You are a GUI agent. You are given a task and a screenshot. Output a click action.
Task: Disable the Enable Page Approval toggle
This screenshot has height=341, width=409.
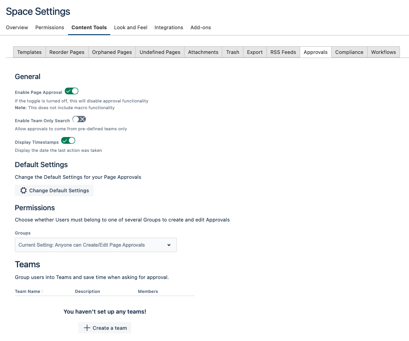coord(72,91)
